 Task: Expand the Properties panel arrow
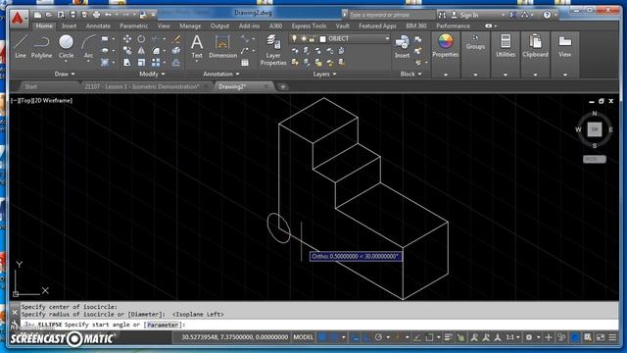pos(446,75)
